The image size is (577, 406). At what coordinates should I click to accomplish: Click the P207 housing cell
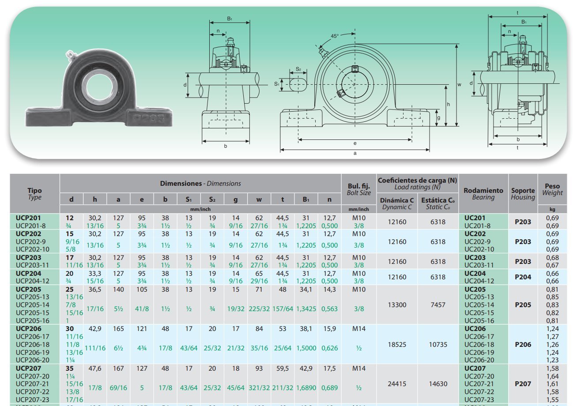click(523, 384)
